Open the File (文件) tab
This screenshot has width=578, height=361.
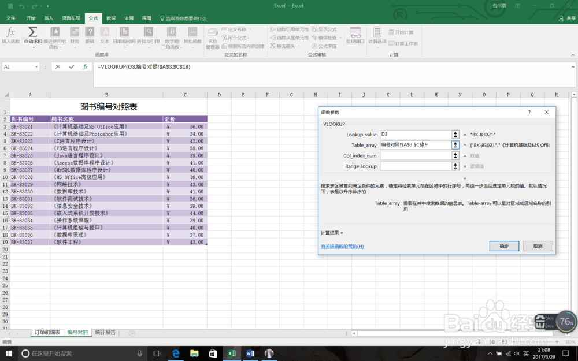point(10,18)
